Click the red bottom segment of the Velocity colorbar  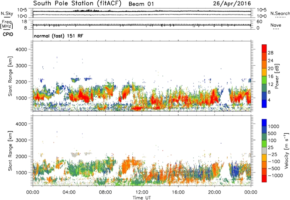tap(264, 179)
